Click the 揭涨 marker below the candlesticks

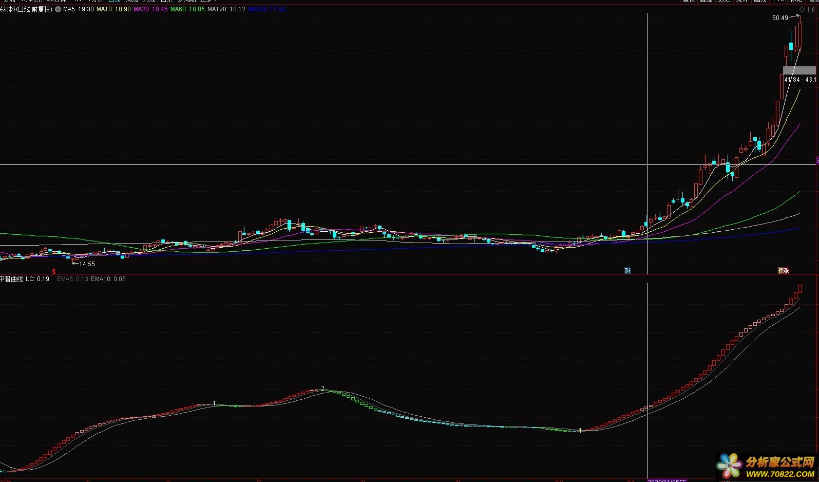(x=783, y=270)
